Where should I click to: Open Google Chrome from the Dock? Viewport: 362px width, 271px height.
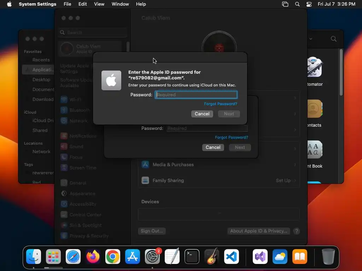coord(113,257)
